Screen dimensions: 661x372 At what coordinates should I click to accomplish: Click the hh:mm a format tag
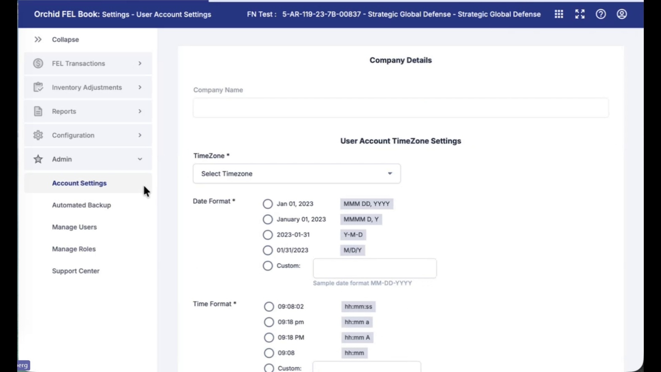[x=357, y=322]
